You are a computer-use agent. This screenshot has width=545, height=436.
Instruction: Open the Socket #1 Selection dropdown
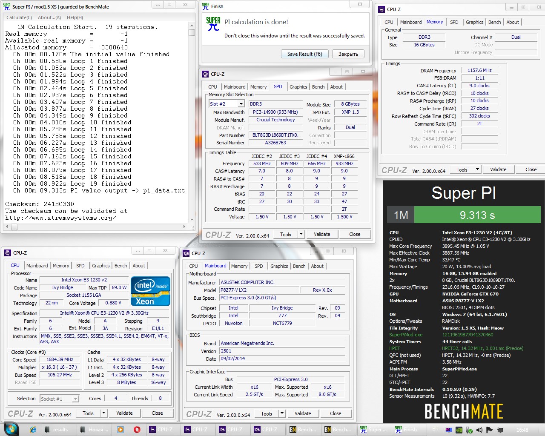pyautogui.click(x=60, y=399)
